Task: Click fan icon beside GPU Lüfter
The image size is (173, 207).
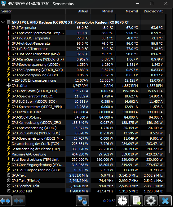Action: [x=9, y=86]
